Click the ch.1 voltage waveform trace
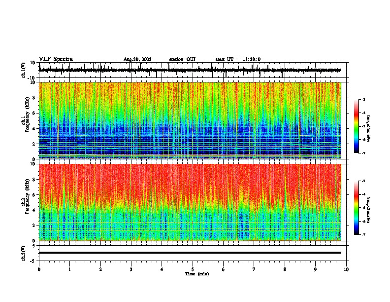Screen dimensions: 390x302 click(190, 70)
